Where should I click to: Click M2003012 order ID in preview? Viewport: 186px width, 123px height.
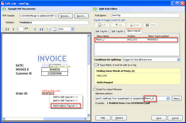(48, 93)
